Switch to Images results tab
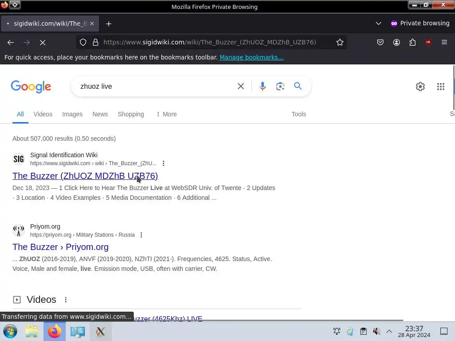 point(72,114)
